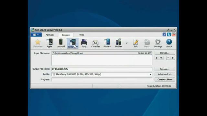Open the Advanced >> options
The height and width of the screenshot is (116, 207).
pyautogui.click(x=165, y=74)
